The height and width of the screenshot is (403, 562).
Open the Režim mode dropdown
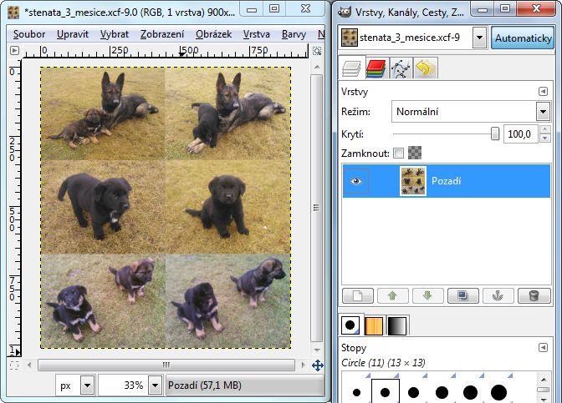pyautogui.click(x=471, y=112)
